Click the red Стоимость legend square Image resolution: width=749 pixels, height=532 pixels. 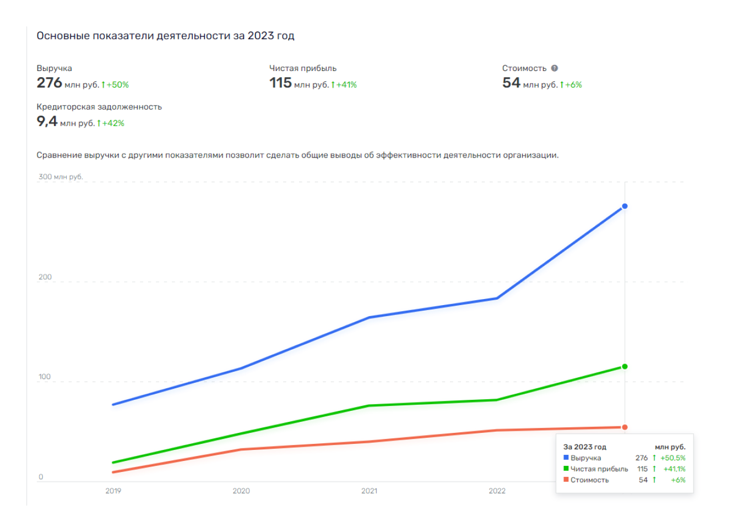tap(566, 480)
